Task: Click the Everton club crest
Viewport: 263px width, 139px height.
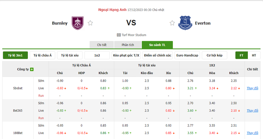Action: (185, 23)
